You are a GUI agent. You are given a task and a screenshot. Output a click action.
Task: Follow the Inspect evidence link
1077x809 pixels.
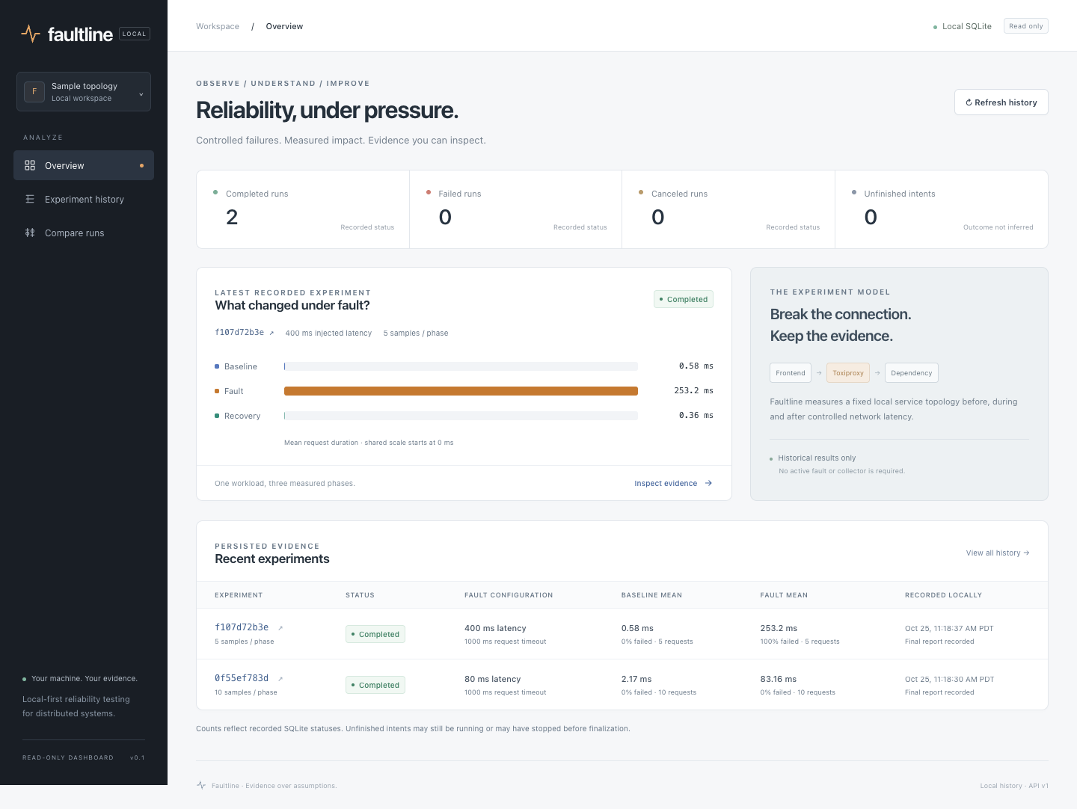pos(673,483)
